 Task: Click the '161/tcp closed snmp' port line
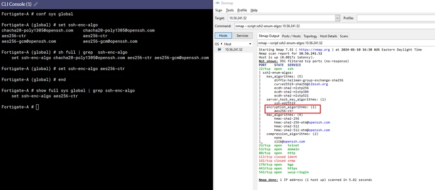277,160
